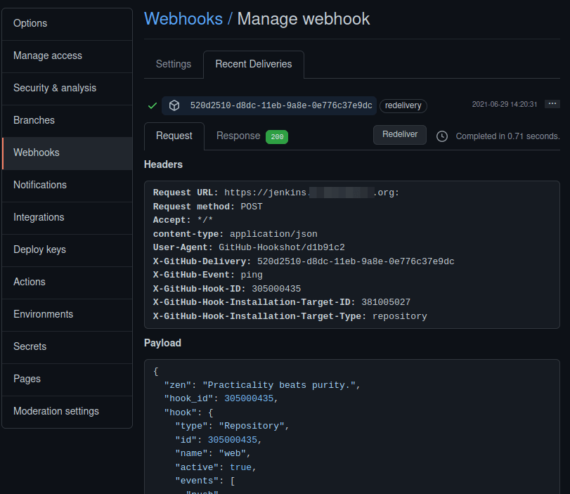Expand the delivery options via the ellipsis control

[552, 103]
